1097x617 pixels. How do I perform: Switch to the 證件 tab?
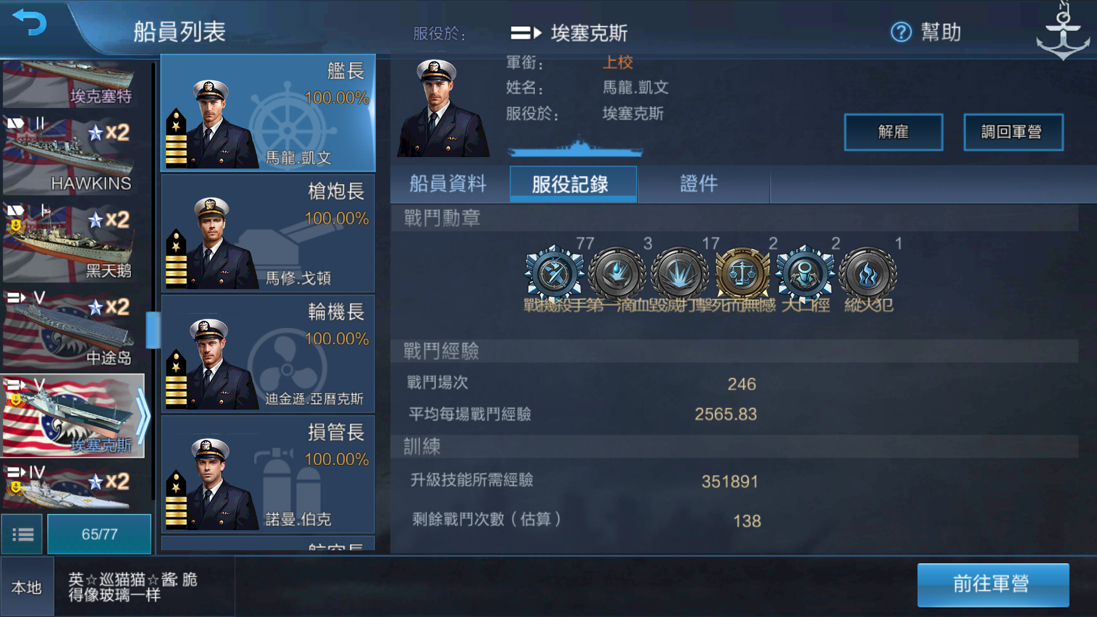click(699, 184)
